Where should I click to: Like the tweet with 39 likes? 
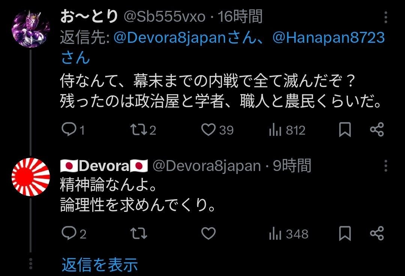point(208,130)
